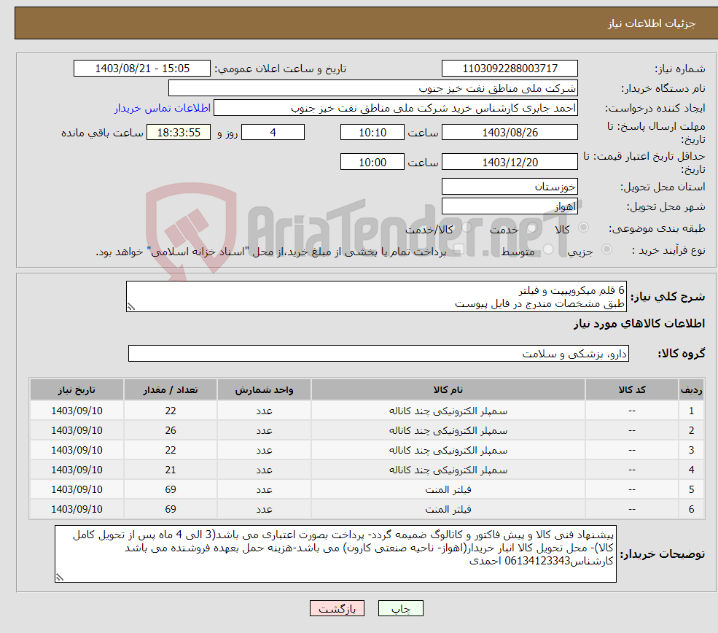Image resolution: width=718 pixels, height=633 pixels.
Task: Select the خدمت radio button
Action: pos(532,228)
